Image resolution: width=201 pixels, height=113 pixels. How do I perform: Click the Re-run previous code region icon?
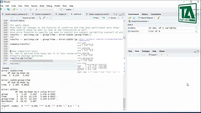pyautogui.click(x=103, y=18)
